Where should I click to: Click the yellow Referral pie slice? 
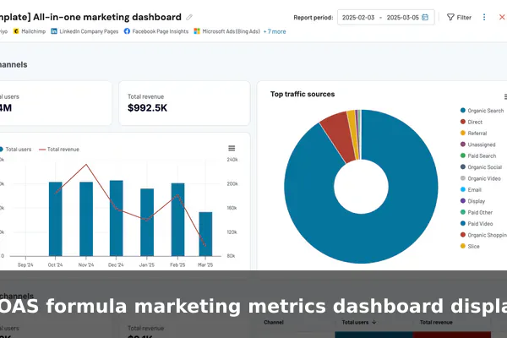[x=353, y=134]
